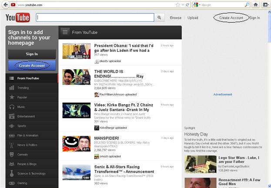The height and width of the screenshot is (188, 271).
Task: Open the Google search engine selector icon
Action: pos(196,5)
